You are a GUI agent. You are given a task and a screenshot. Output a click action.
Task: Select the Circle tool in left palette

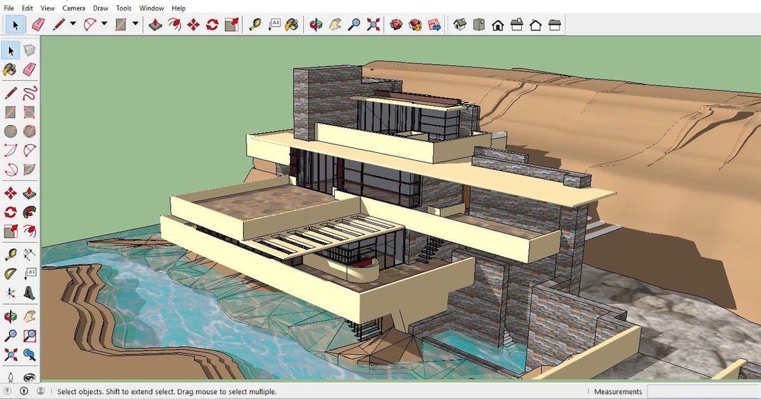click(11, 132)
